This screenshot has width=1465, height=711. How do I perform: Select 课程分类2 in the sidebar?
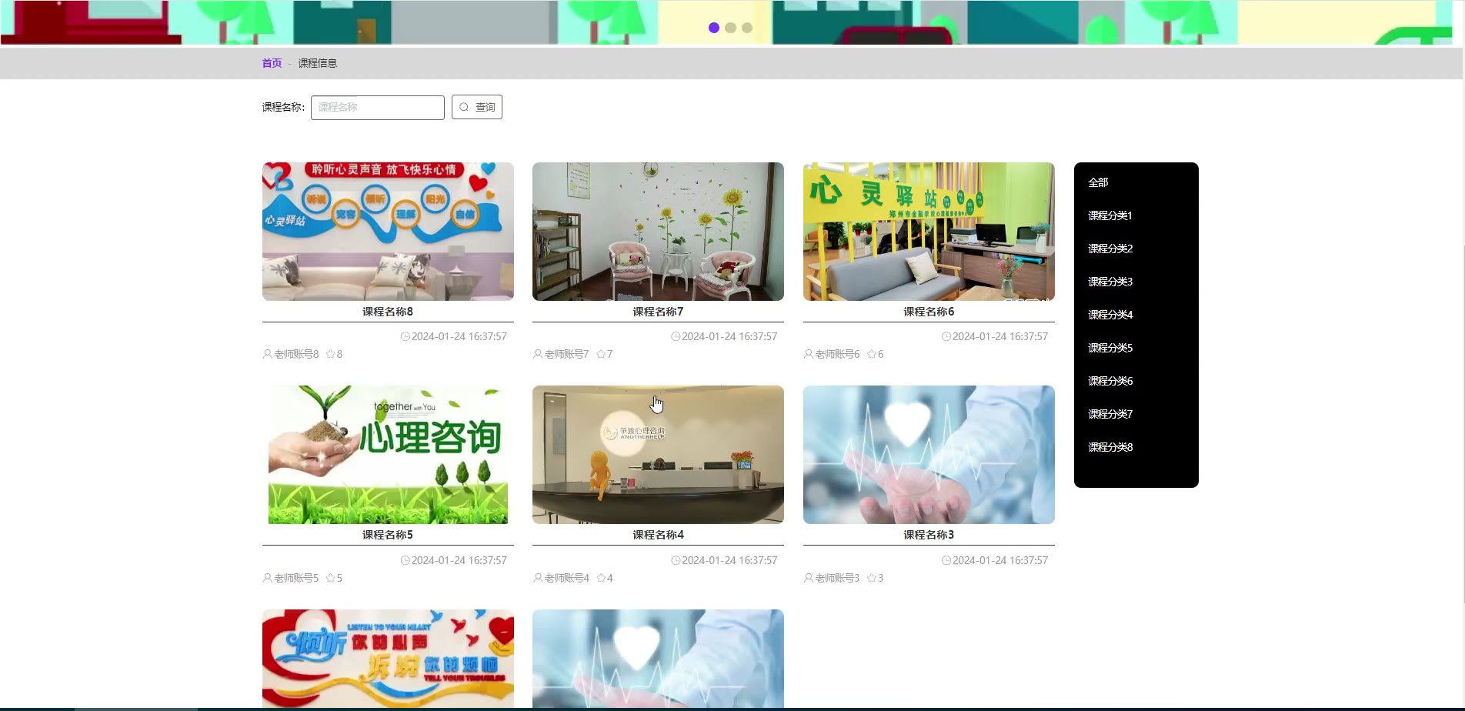click(1110, 249)
